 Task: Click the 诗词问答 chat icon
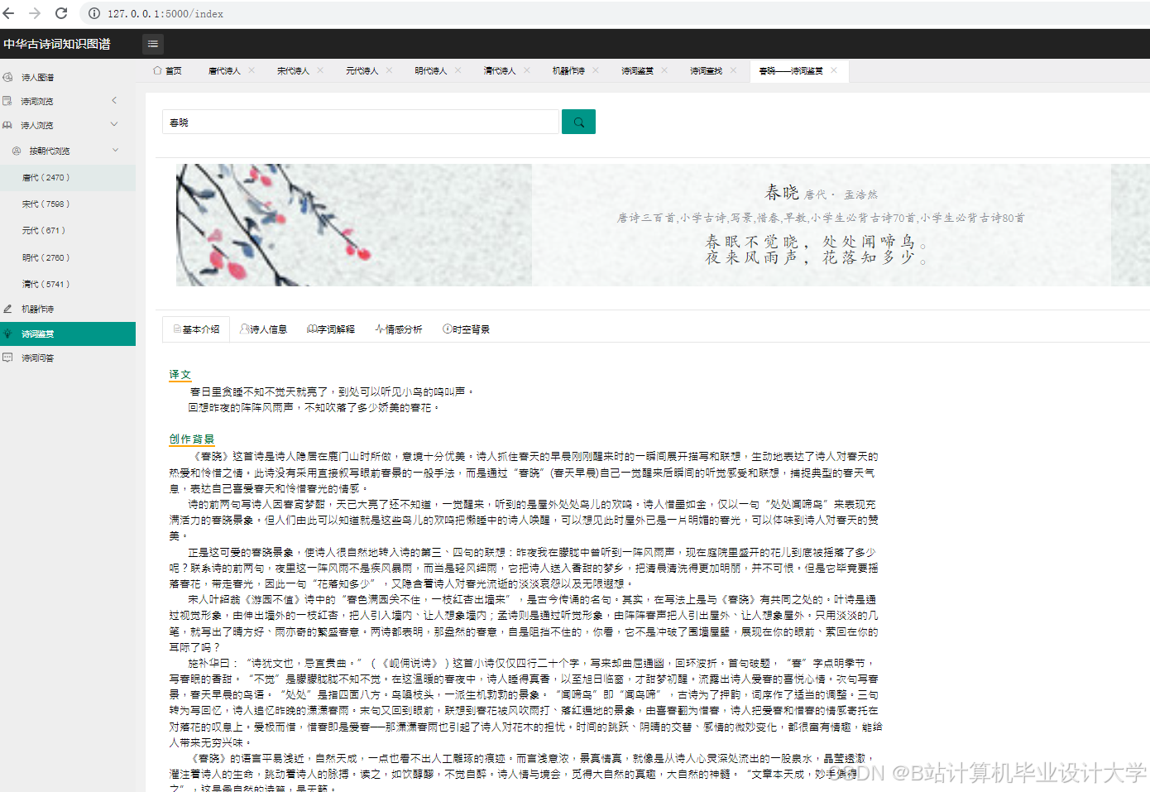click(x=8, y=358)
